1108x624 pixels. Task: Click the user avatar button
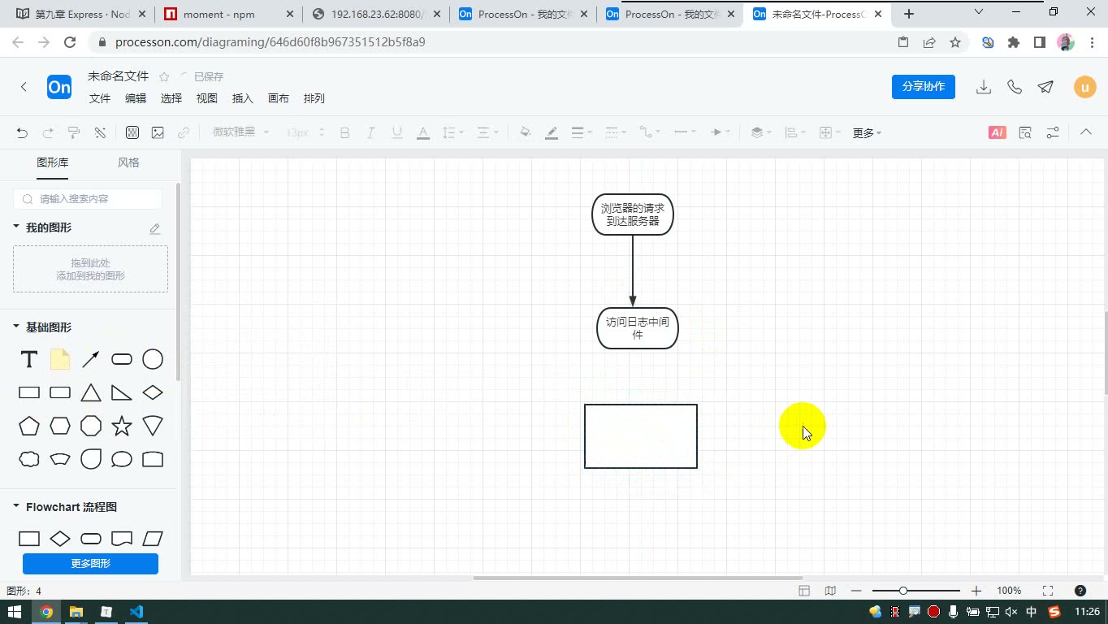point(1085,87)
